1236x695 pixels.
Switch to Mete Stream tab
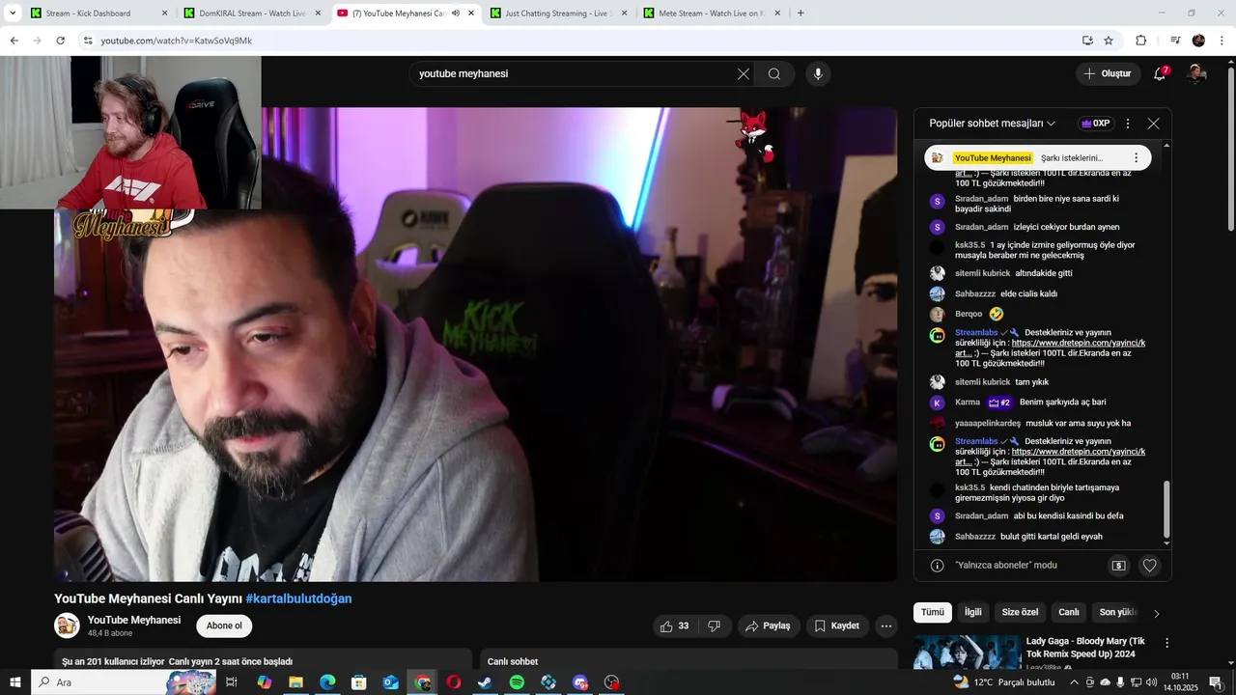point(712,14)
